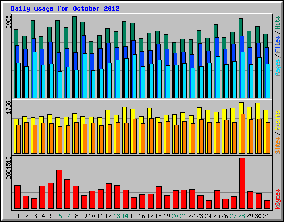Select day 8 on the x-axis
The width and height of the screenshot is (284, 222).
click(x=77, y=216)
